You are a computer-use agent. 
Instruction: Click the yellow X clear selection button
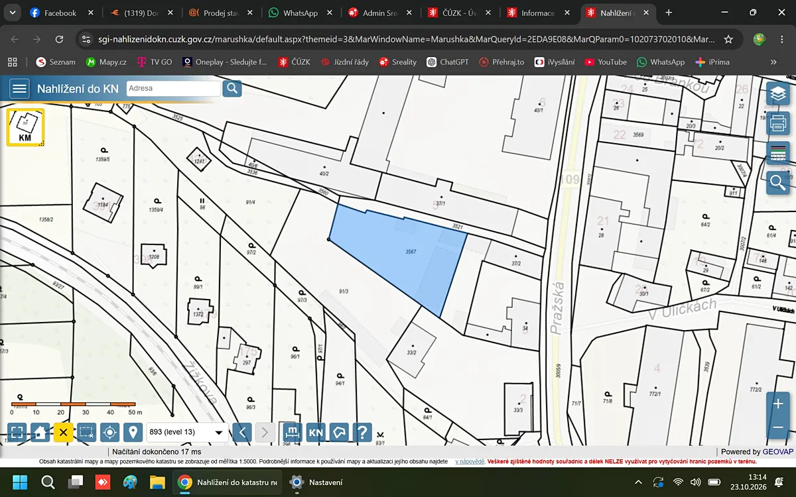point(63,433)
